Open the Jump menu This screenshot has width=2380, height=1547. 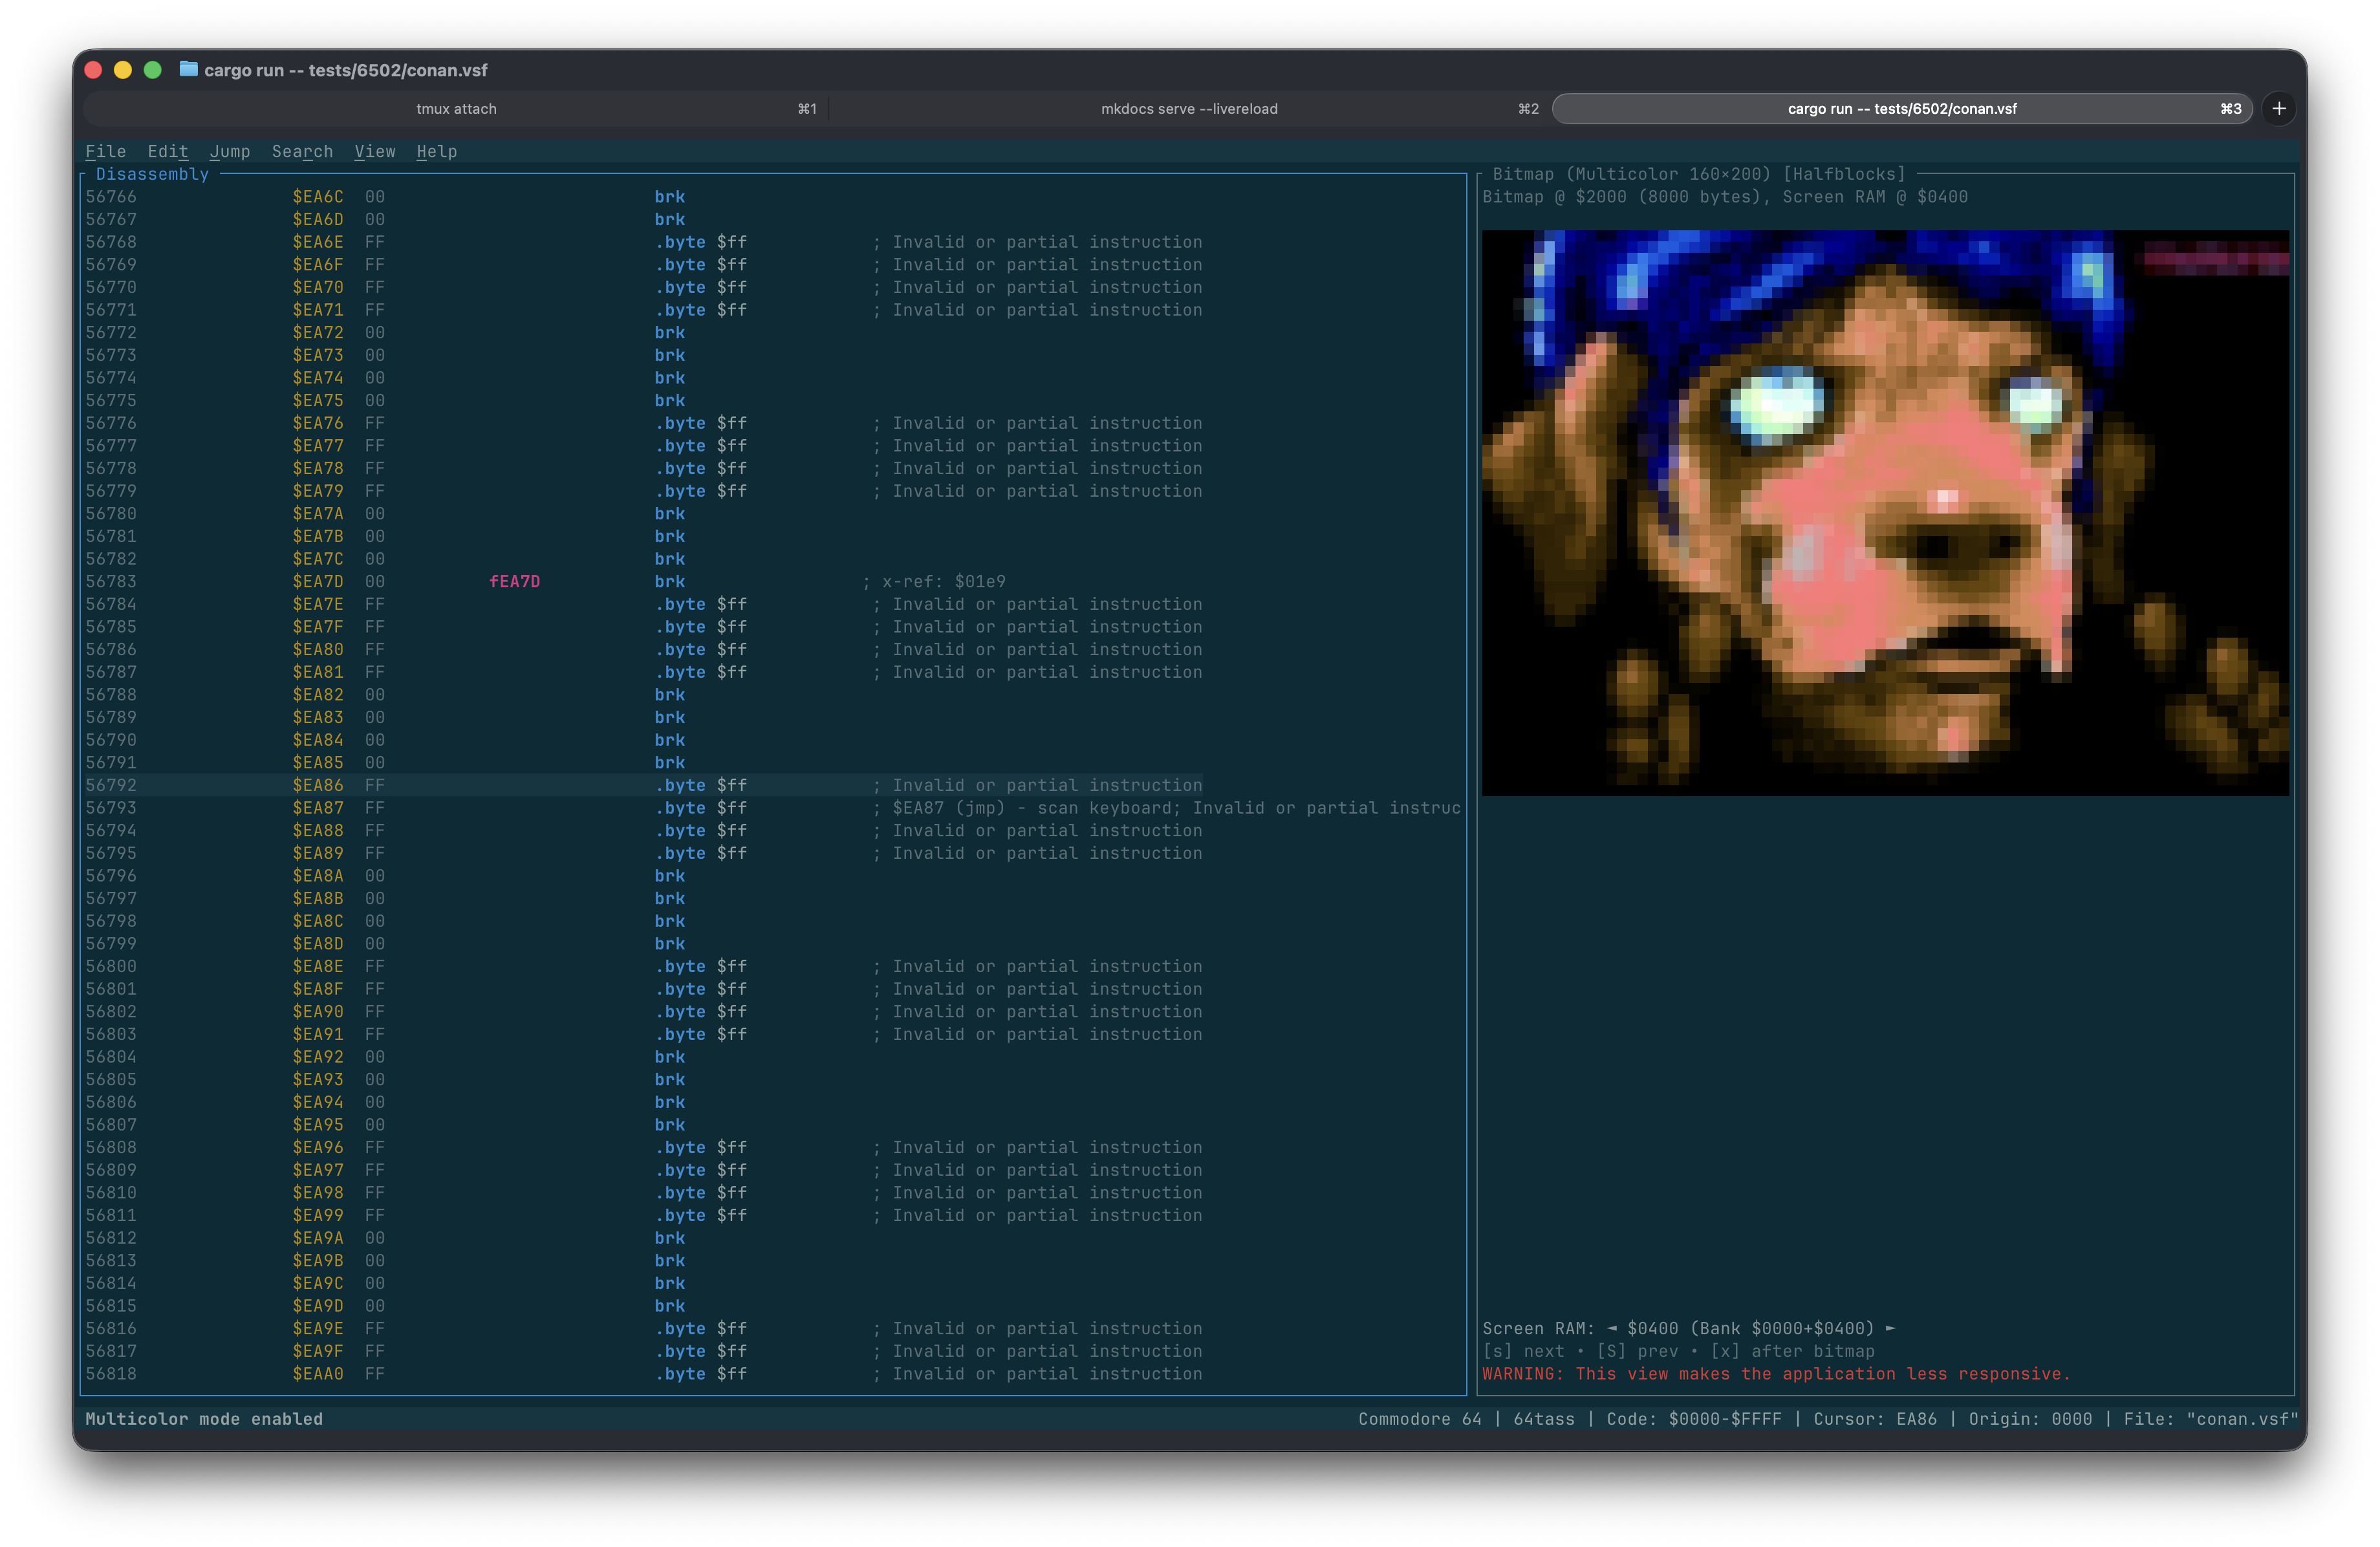[x=230, y=152]
